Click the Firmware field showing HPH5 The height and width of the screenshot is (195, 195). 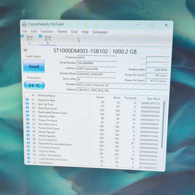tap(97, 58)
